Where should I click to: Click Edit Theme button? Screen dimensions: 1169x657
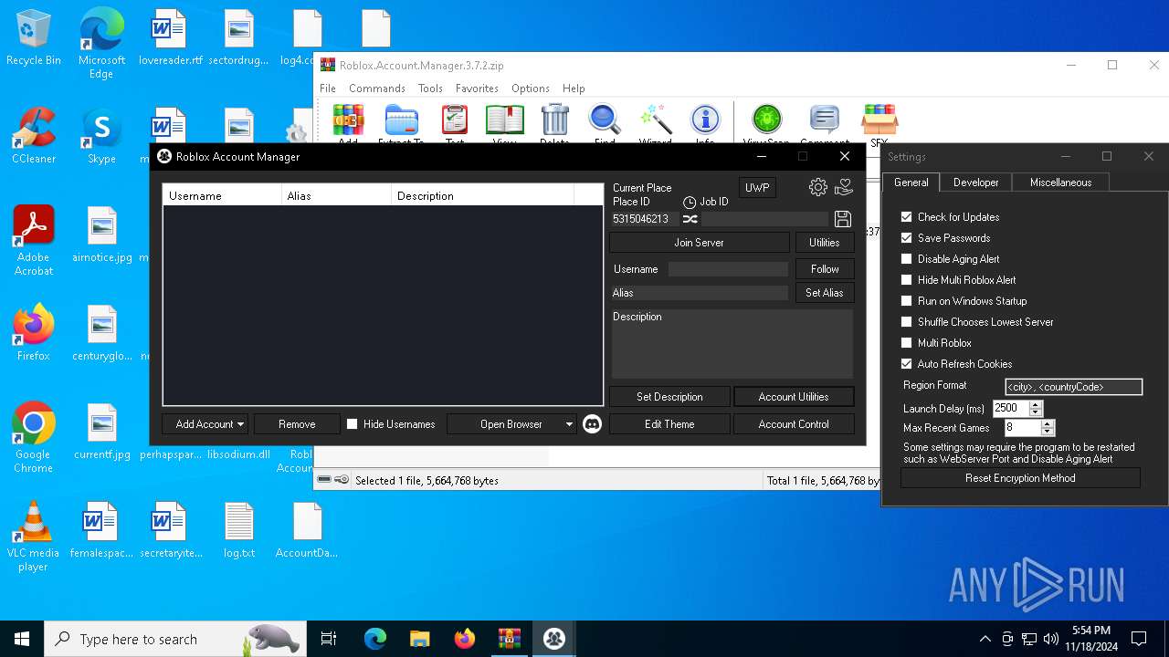[669, 424]
